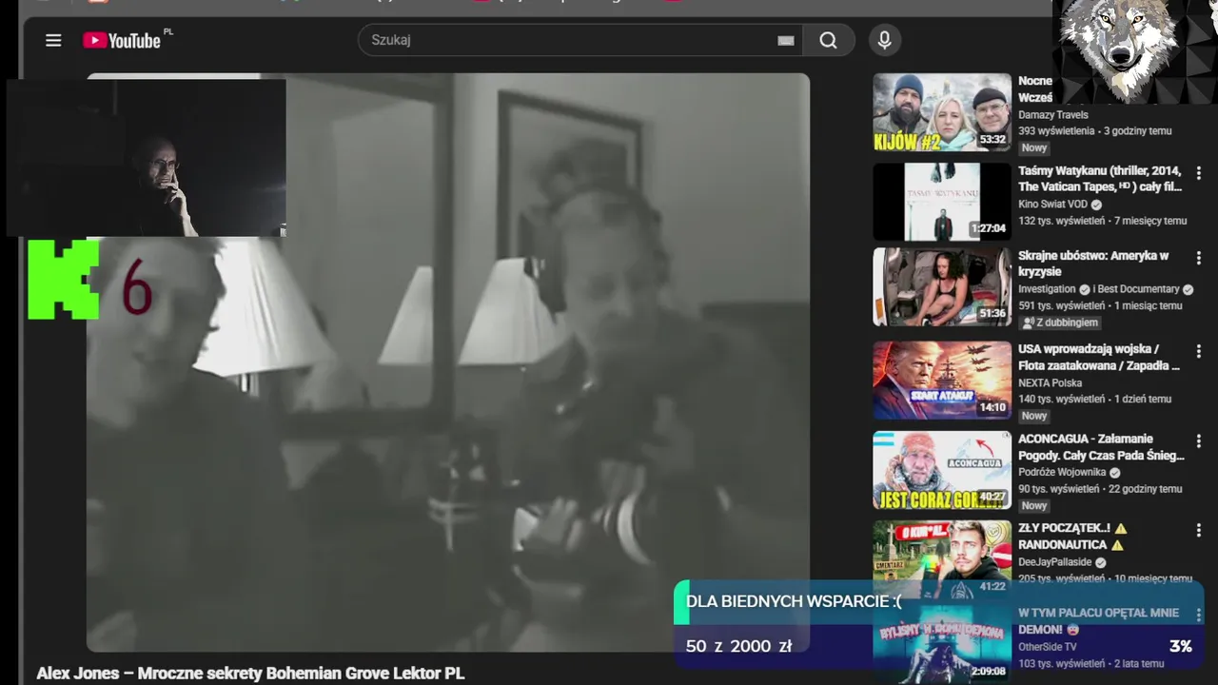Viewport: 1218px width, 685px height.
Task: Open the NEXTA Trump START ATAKU thumbnail
Action: 942,381
